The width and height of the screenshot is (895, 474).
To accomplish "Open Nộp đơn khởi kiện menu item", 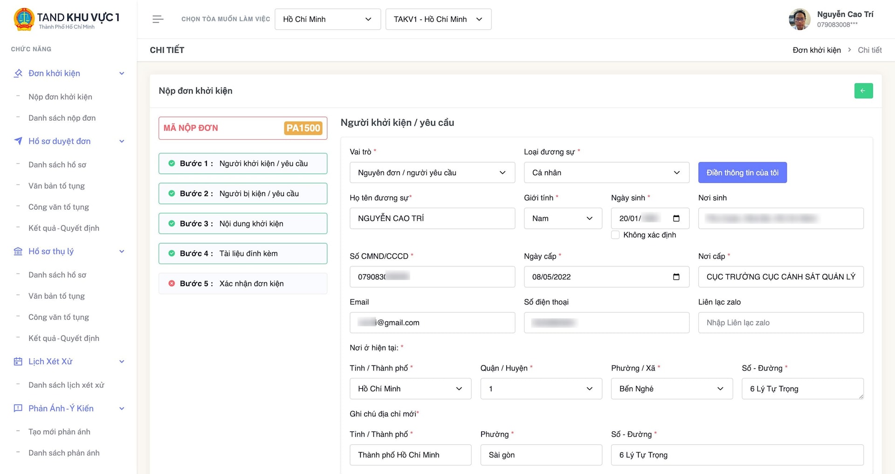I will pos(60,96).
